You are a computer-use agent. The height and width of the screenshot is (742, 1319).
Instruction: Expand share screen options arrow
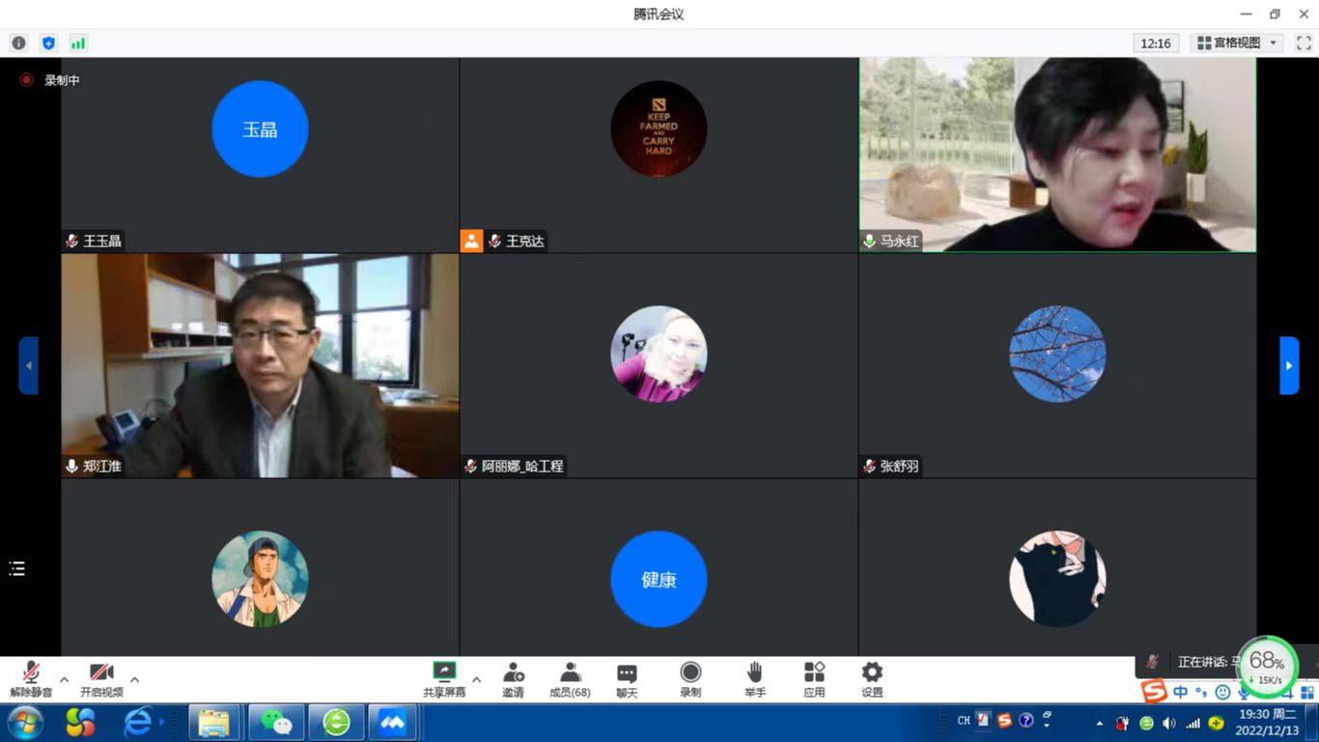coord(476,679)
